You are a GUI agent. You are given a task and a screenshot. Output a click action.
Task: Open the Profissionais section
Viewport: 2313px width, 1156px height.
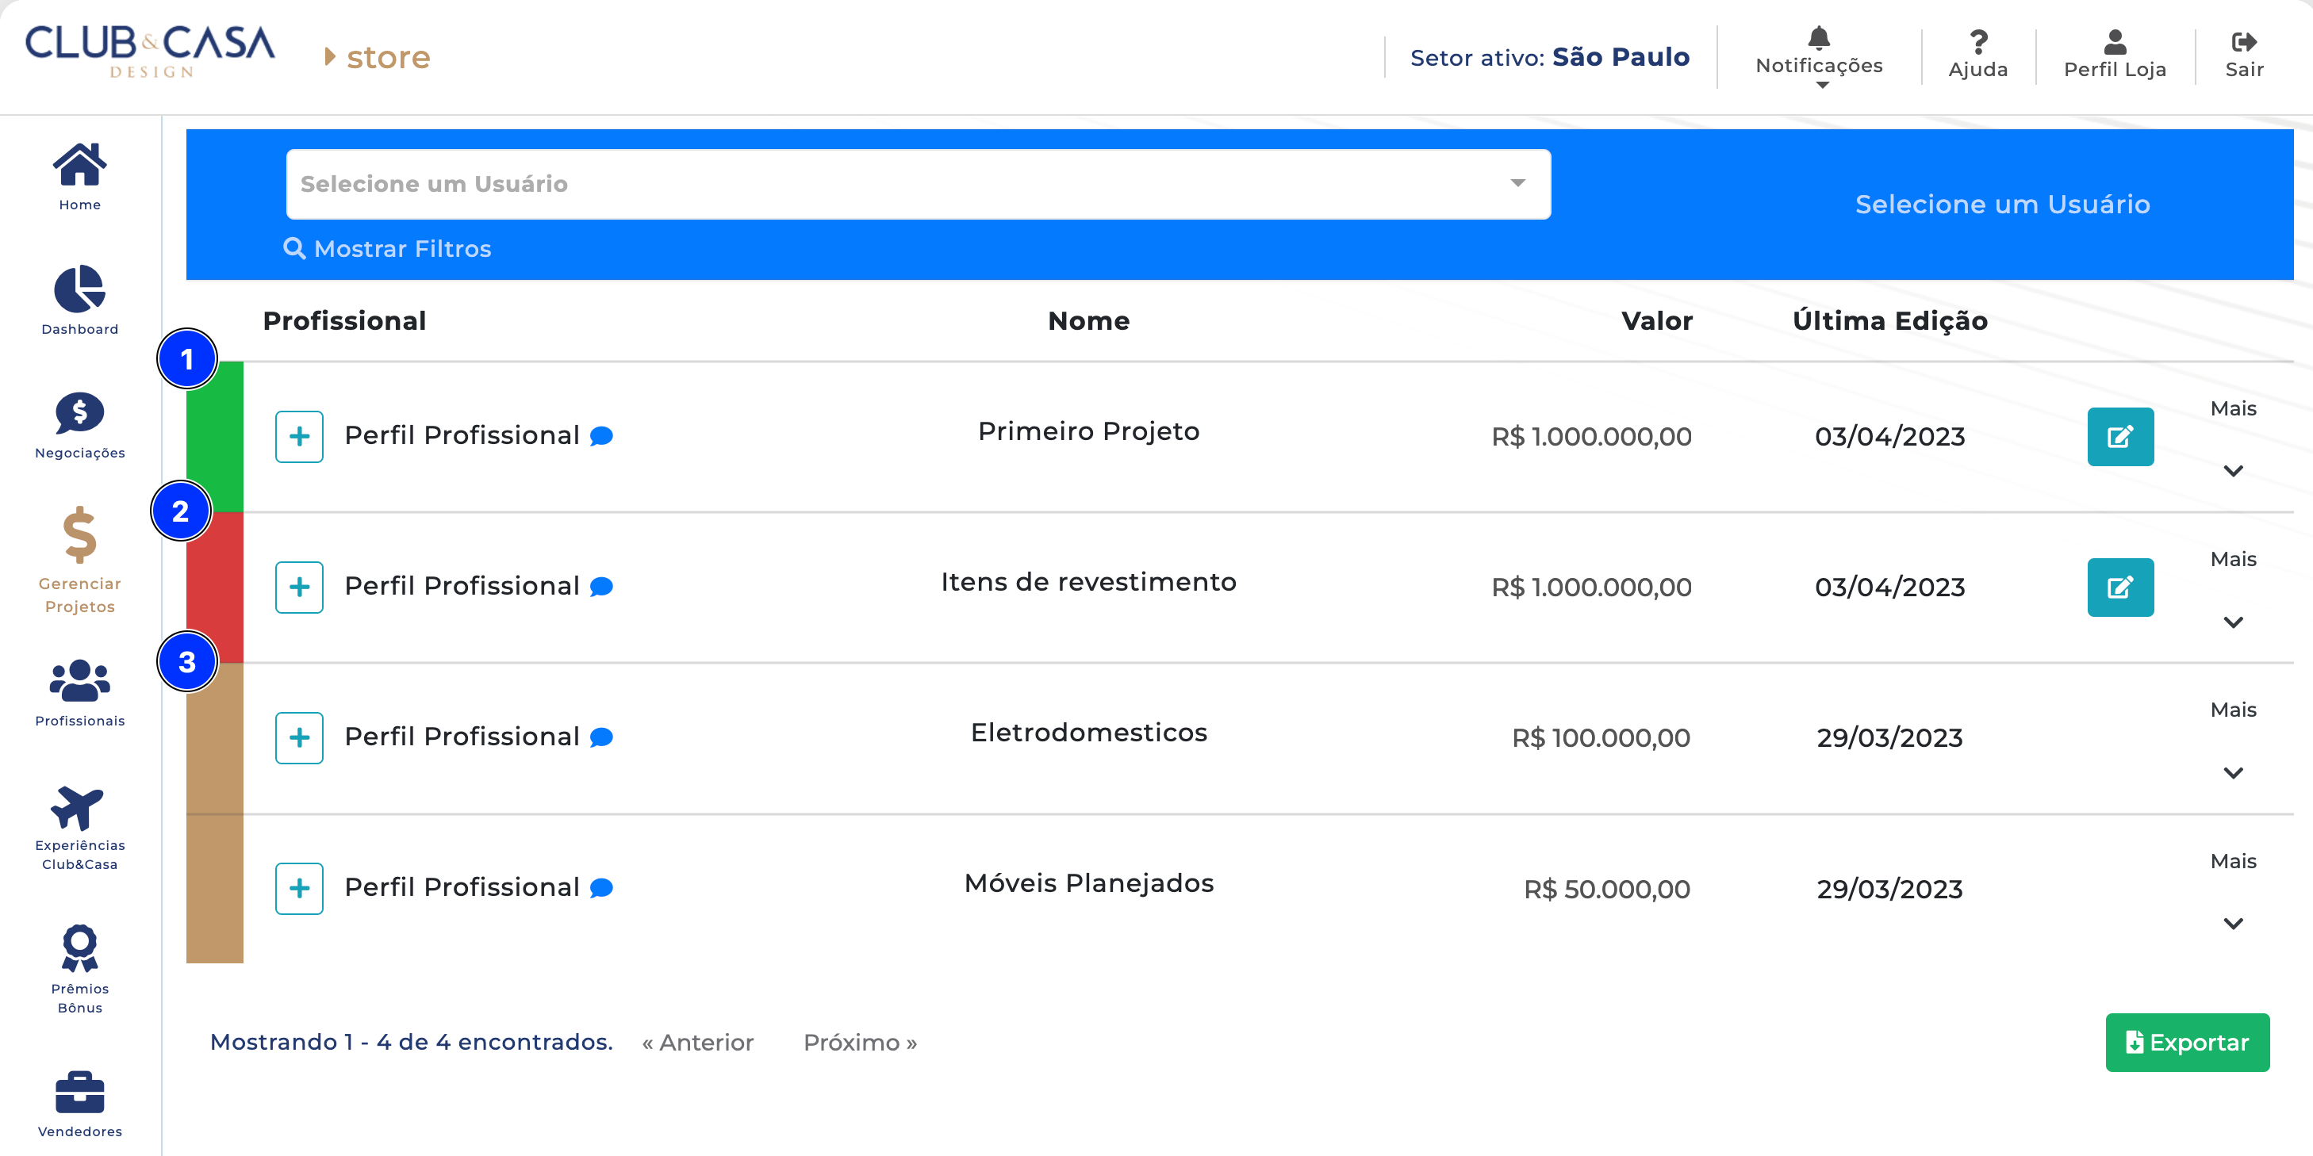[79, 681]
